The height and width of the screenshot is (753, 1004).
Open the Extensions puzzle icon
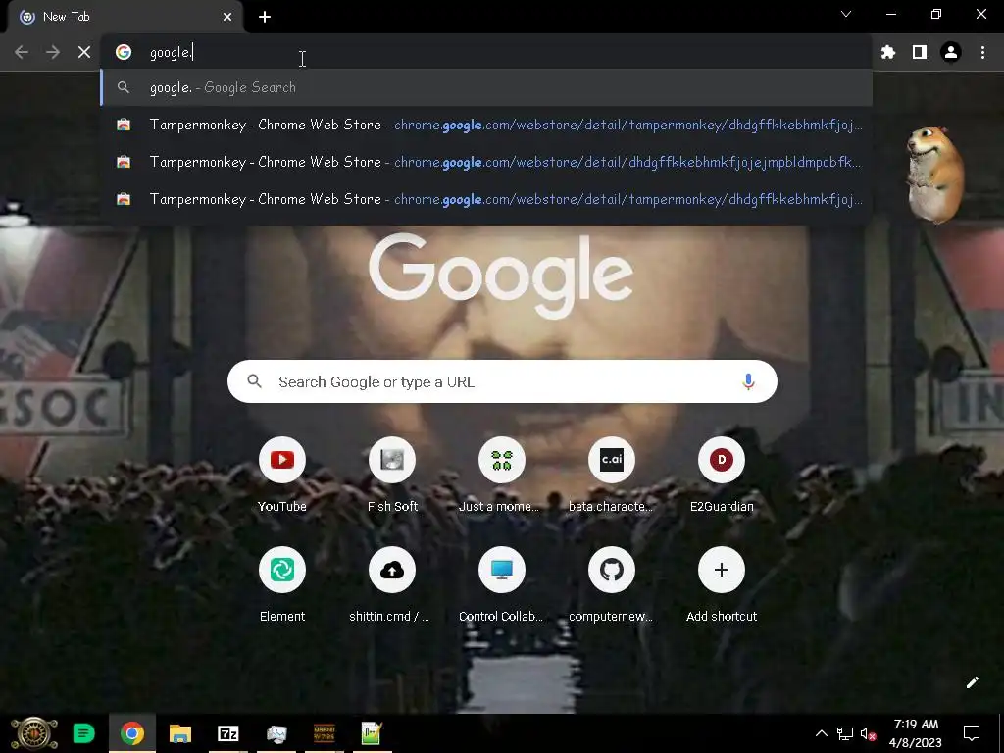887,52
